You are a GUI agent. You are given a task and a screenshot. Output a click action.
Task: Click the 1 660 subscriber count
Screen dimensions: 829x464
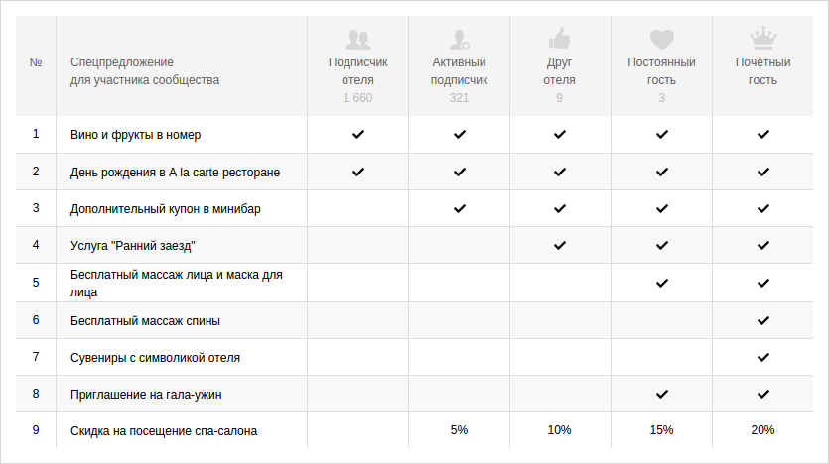358,98
